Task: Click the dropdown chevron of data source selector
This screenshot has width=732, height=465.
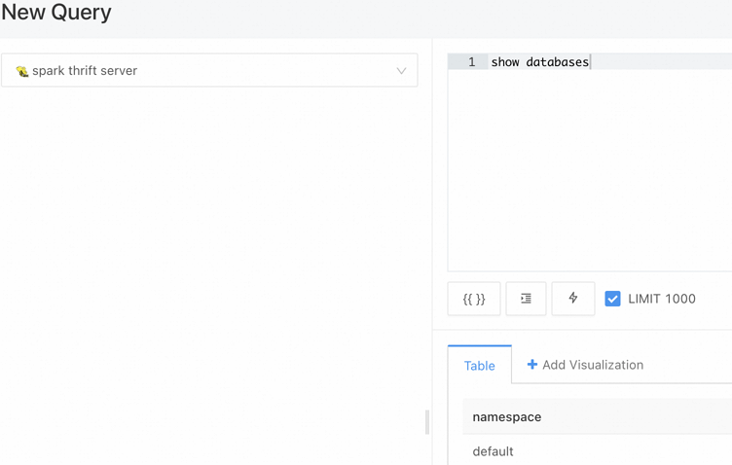Action: point(401,71)
